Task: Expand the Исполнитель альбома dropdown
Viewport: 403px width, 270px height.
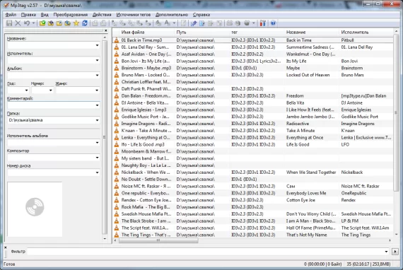Action: (97, 143)
